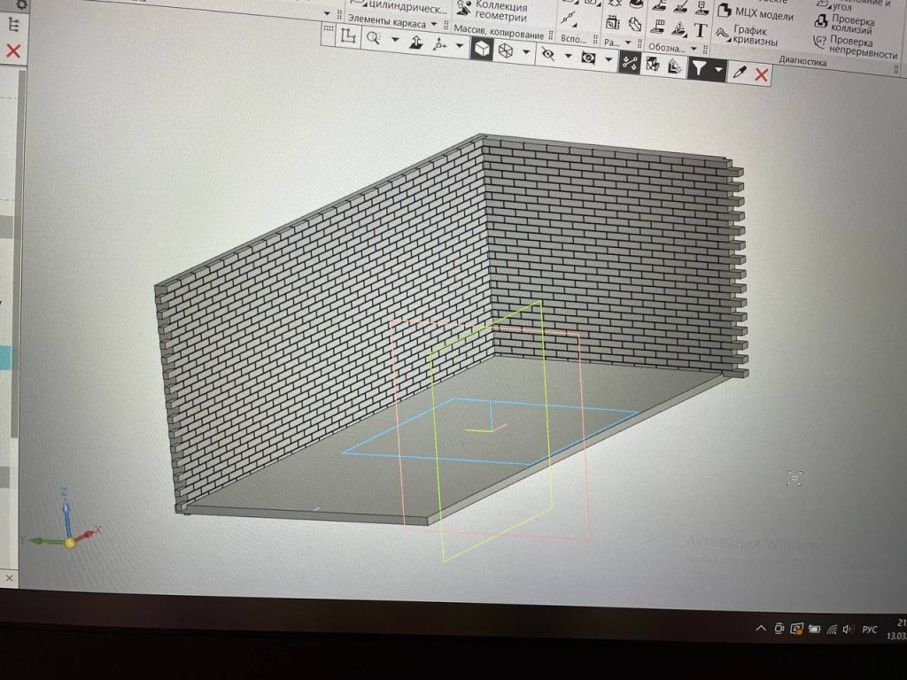Click the points-on-line icon above Вспо...
Screen dimensions: 907x680
pos(570,19)
